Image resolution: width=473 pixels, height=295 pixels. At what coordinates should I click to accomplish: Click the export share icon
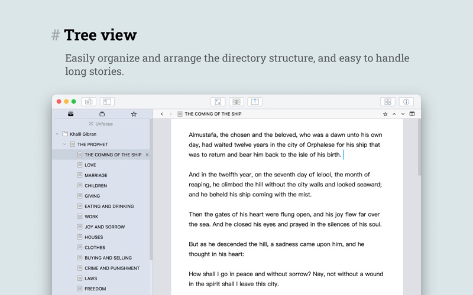click(255, 101)
